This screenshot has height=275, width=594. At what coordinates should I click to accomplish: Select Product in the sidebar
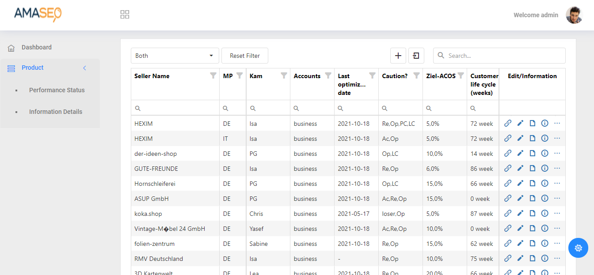click(33, 68)
